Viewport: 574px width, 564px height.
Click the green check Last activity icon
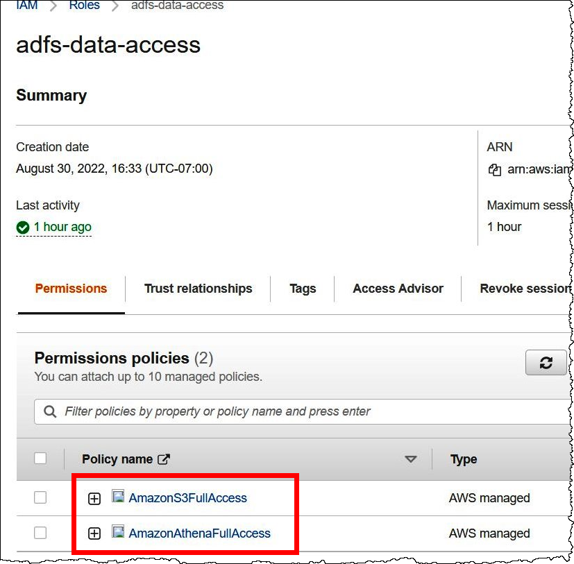click(x=23, y=228)
